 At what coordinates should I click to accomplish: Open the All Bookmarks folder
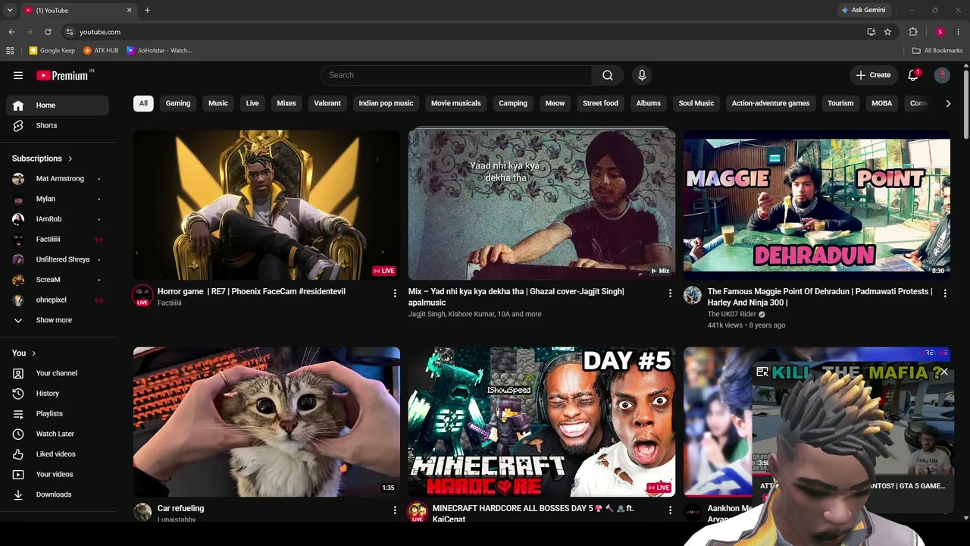pos(937,51)
